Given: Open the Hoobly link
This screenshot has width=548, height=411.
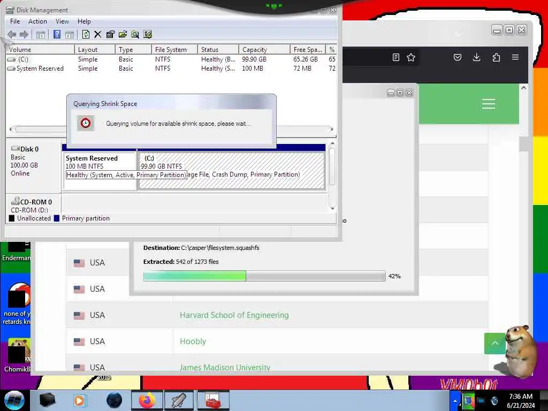Looking at the screenshot, I should [x=193, y=341].
